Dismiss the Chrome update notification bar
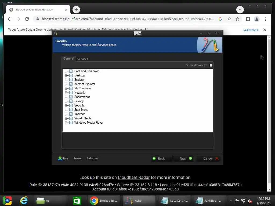Image resolution: width=275 pixels, height=206 pixels. point(265,30)
